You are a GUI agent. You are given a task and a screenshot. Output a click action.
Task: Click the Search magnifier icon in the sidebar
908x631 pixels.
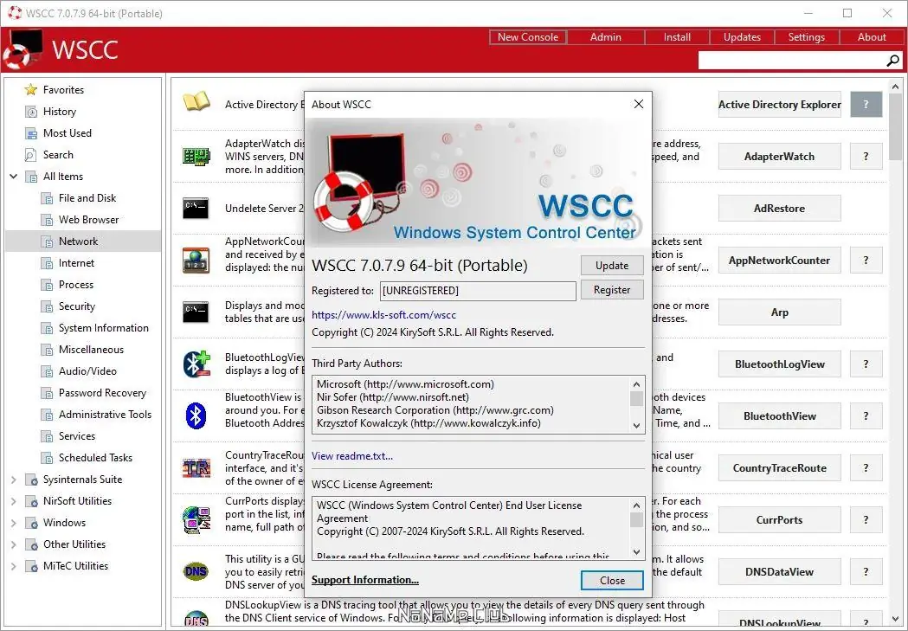(x=30, y=155)
